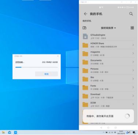Switch to grid view icon
The image size is (138, 135).
tap(132, 28)
